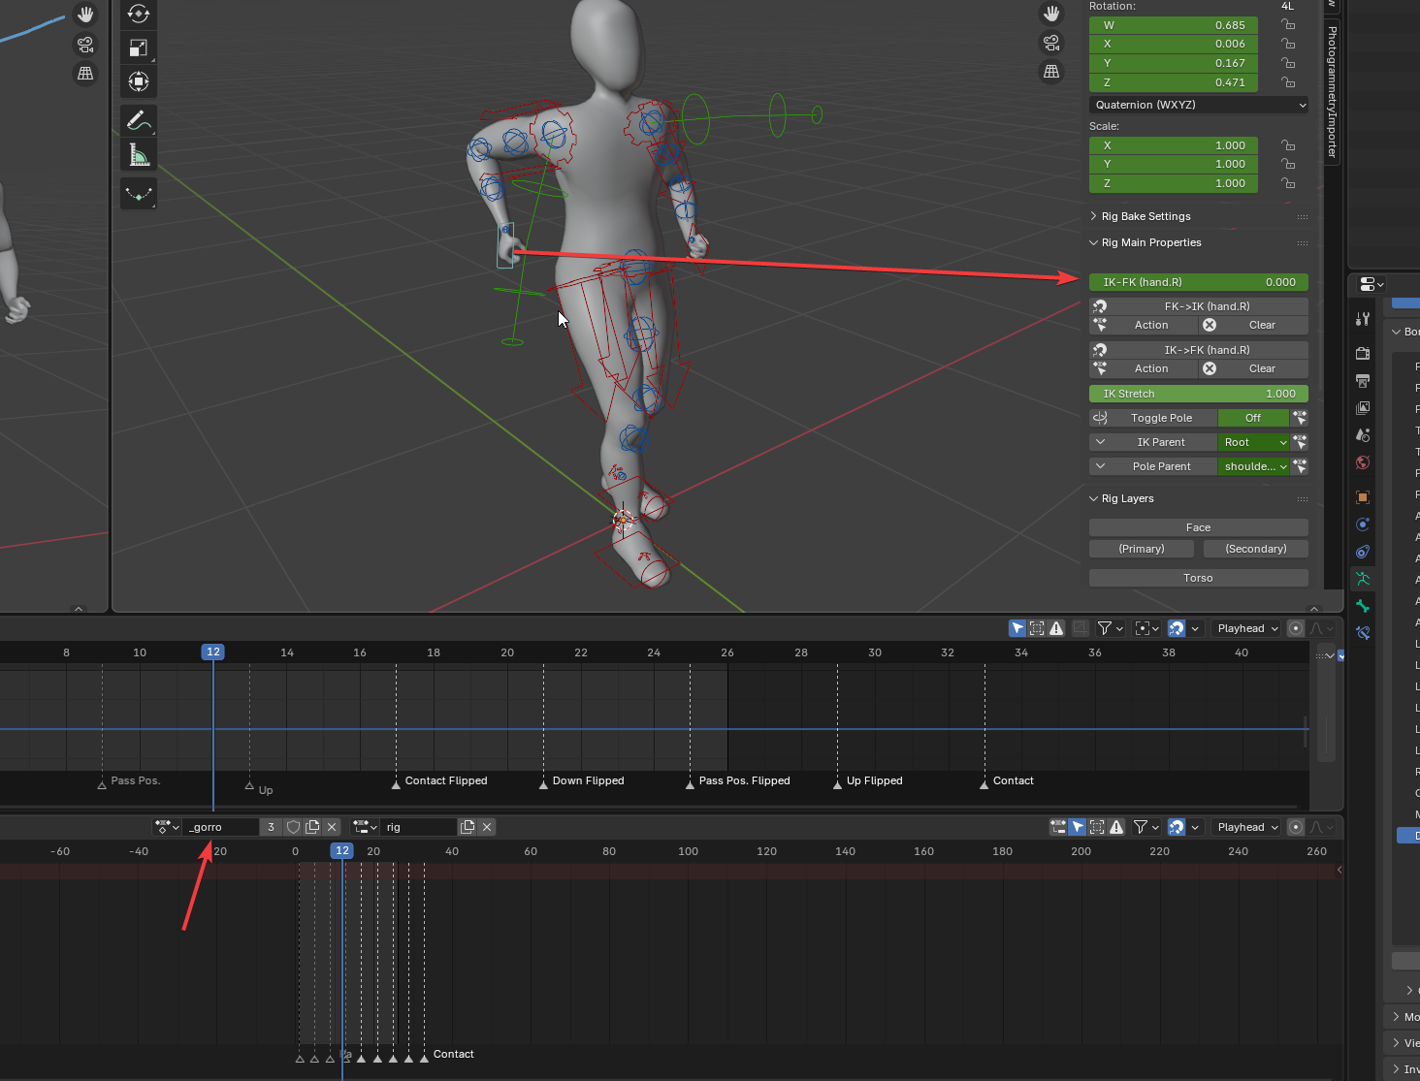Lock the W rotation channel
The image size is (1420, 1081).
[1288, 25]
